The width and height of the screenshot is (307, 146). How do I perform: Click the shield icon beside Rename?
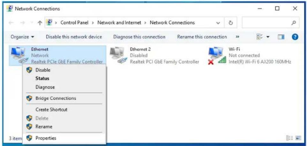click(x=29, y=127)
